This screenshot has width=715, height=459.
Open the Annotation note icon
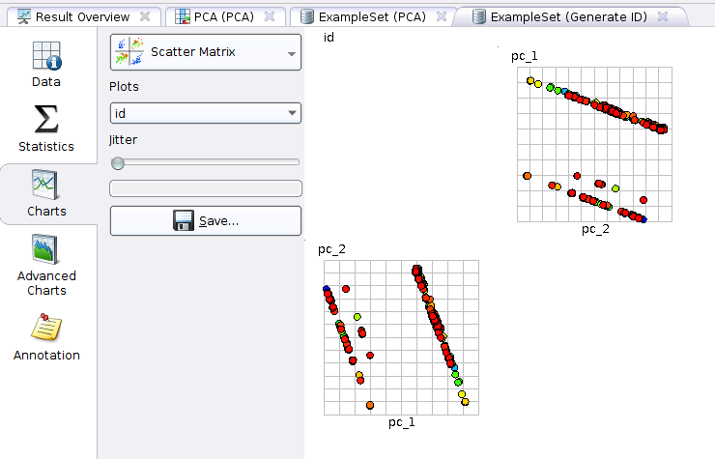coord(46,329)
